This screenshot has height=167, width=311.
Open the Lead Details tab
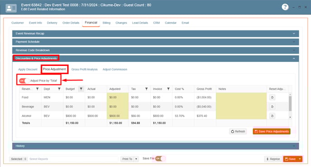140,23
